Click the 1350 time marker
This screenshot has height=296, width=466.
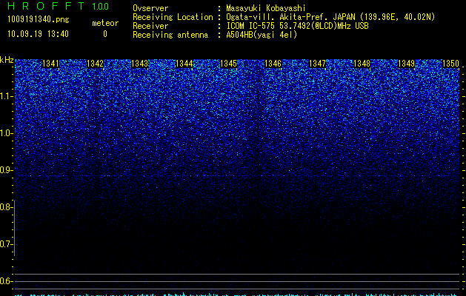click(x=450, y=64)
